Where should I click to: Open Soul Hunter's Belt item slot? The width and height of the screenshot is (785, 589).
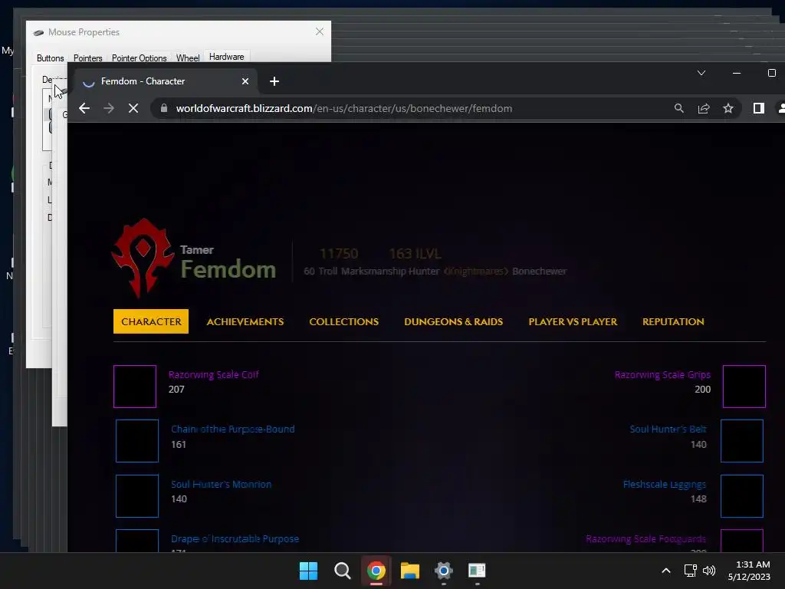point(742,441)
